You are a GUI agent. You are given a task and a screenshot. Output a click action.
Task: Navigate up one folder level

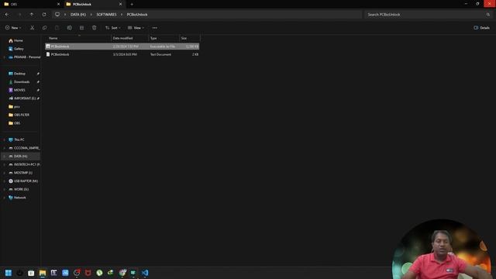32,15
